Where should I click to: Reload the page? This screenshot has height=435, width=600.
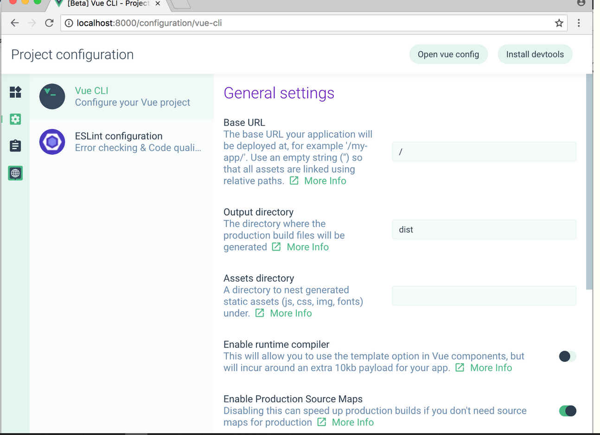click(x=49, y=23)
